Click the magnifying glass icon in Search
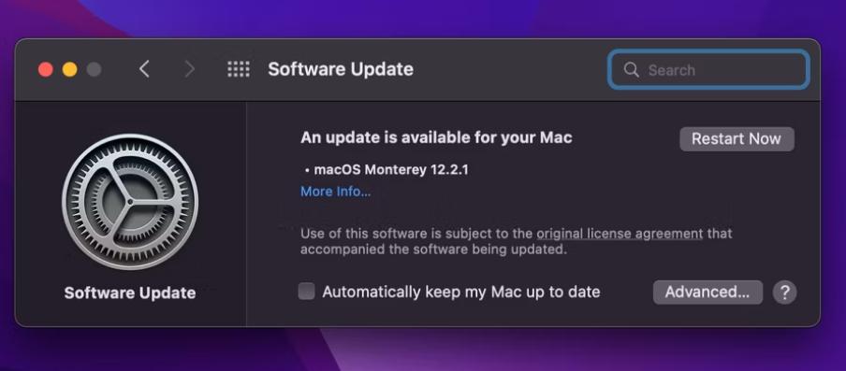The image size is (846, 371). (632, 69)
